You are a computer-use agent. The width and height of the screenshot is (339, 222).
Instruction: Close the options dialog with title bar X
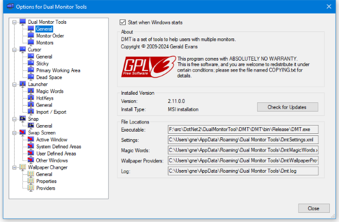coord(329,6)
